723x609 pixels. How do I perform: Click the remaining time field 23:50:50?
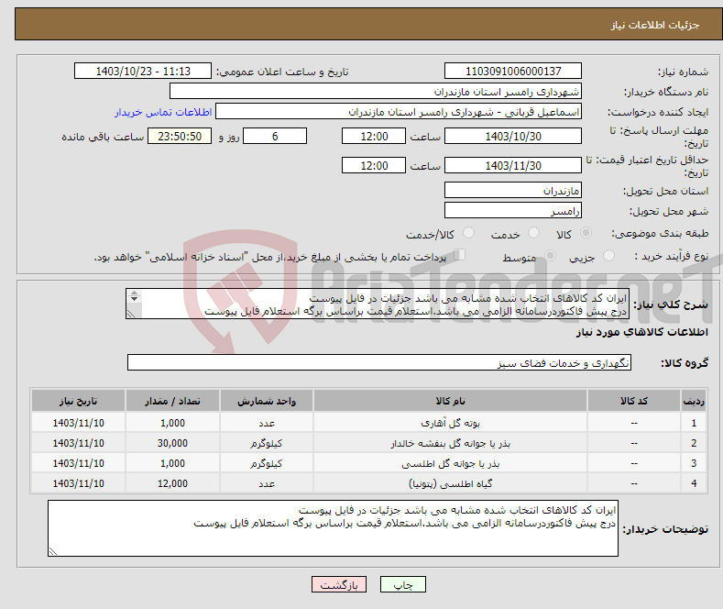point(180,136)
